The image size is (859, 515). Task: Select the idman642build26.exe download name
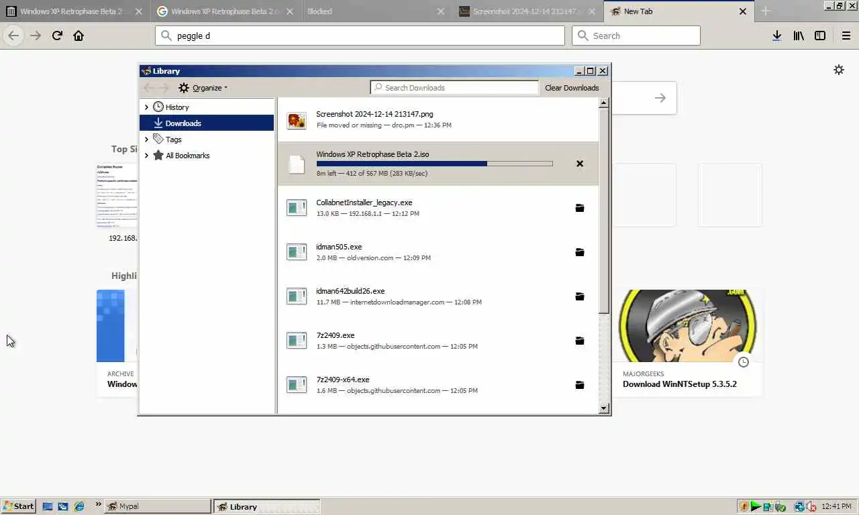click(350, 291)
